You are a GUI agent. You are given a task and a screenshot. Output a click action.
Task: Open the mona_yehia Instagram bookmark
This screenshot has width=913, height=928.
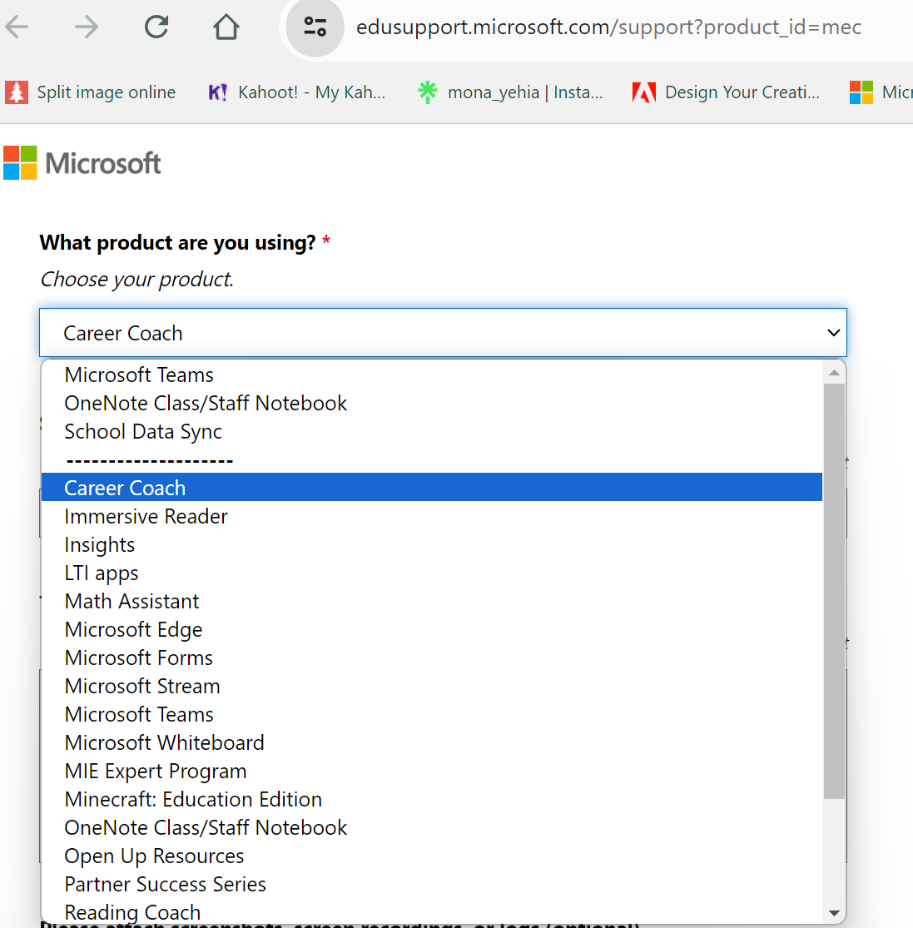(x=510, y=92)
